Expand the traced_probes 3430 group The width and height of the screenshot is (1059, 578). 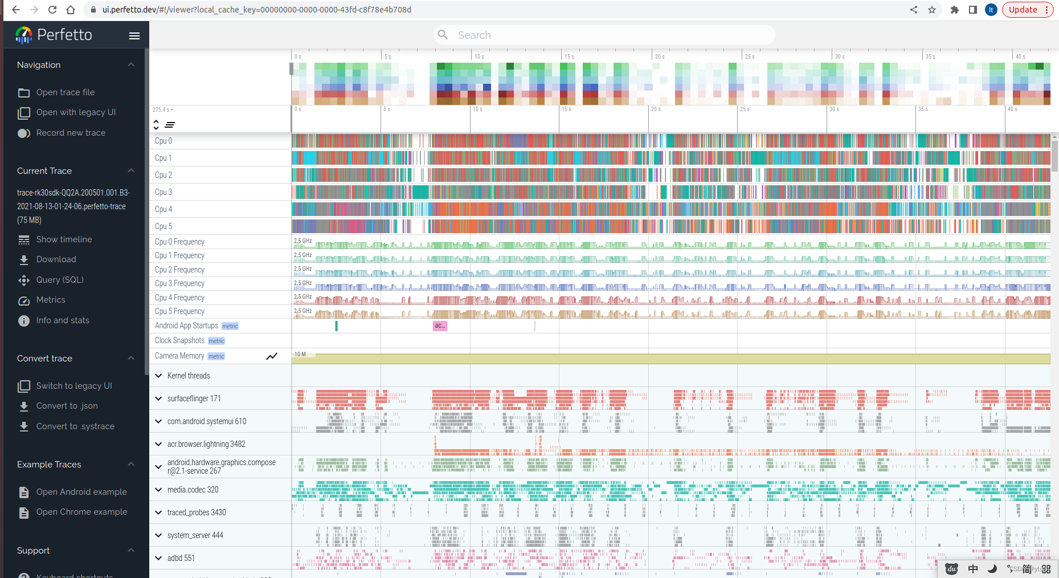pyautogui.click(x=158, y=512)
